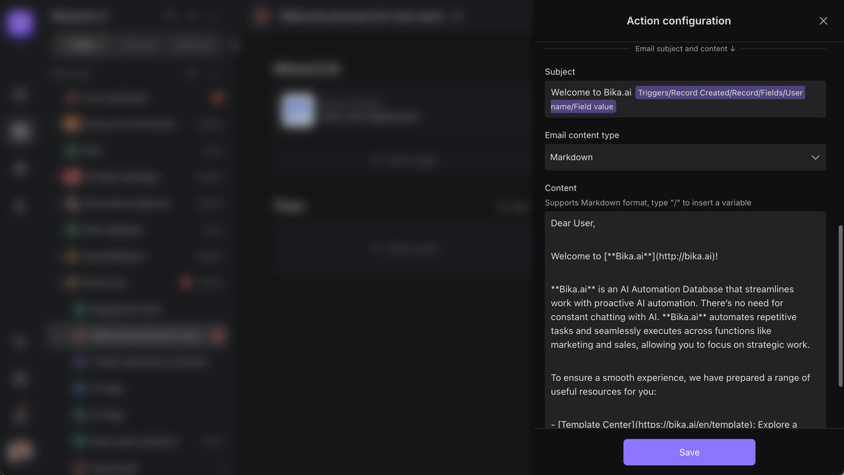The width and height of the screenshot is (844, 475).
Task: Click the light-blue trigger card icon
Action: (297, 110)
